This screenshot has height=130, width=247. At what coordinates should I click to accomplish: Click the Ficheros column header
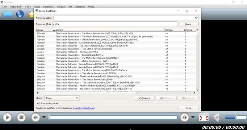click(190, 30)
